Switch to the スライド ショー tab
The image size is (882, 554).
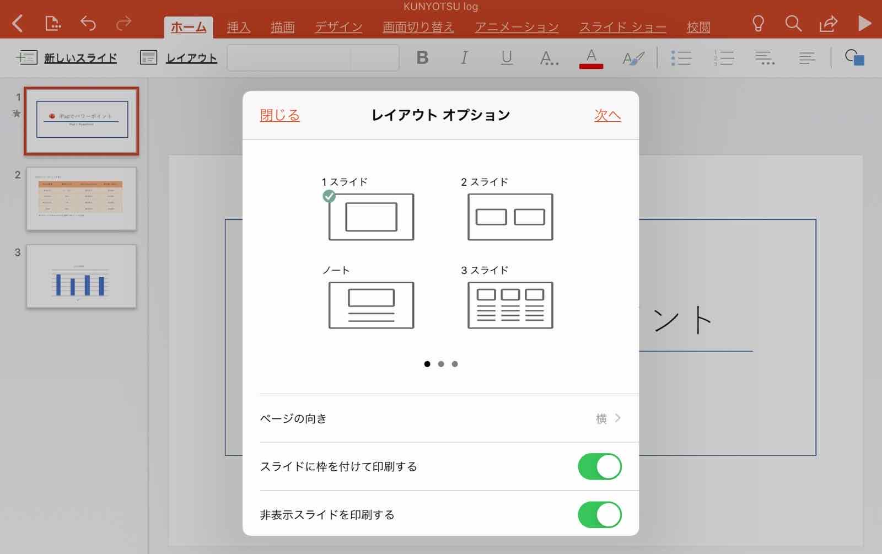[623, 27]
